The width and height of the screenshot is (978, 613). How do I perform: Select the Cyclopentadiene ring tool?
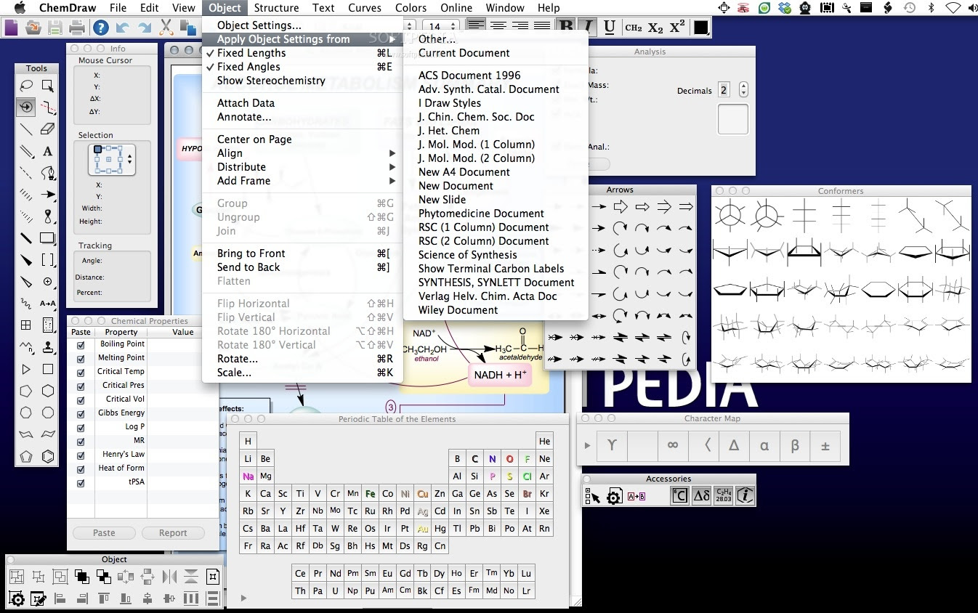tap(26, 456)
